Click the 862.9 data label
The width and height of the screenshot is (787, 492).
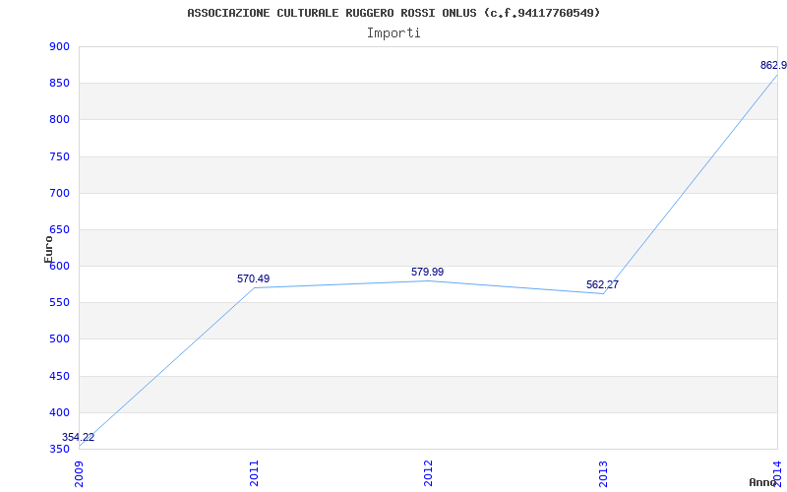click(x=773, y=66)
